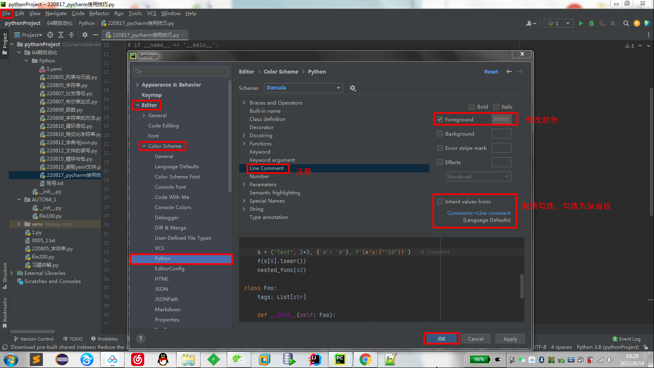Viewport: 654px width, 368px height.
Task: Expand the Special Names item
Action: point(244,201)
